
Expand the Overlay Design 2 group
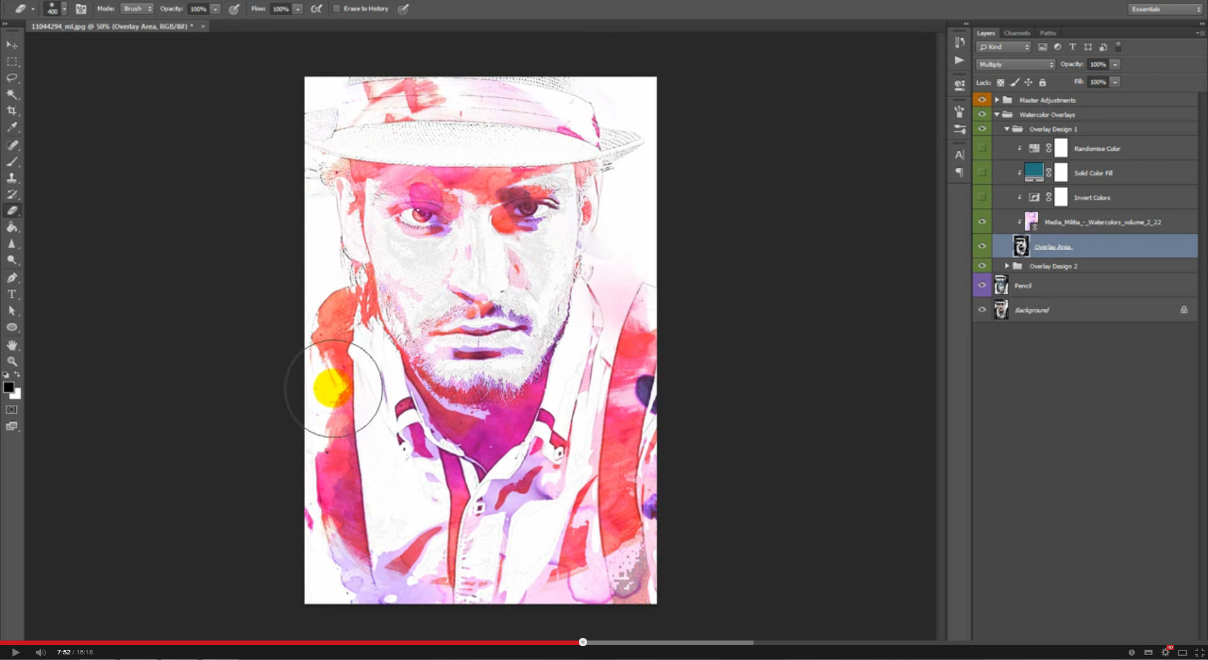coord(1006,265)
